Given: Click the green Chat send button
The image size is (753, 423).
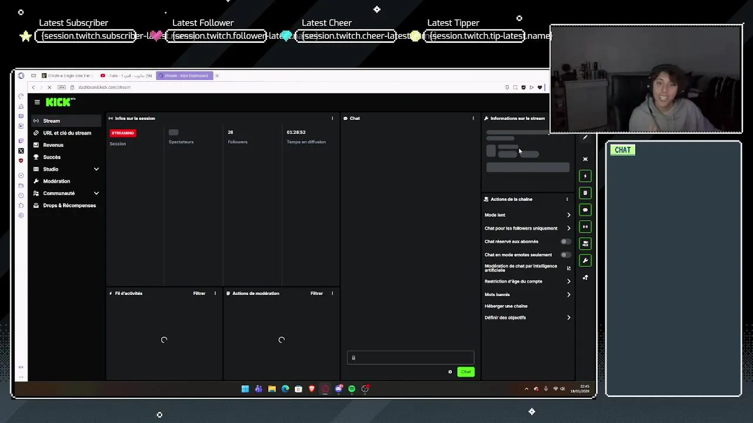Looking at the screenshot, I should (x=466, y=372).
